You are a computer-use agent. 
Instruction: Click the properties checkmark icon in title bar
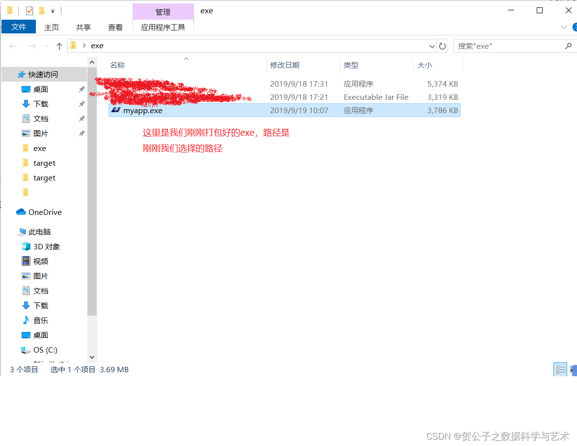29,11
